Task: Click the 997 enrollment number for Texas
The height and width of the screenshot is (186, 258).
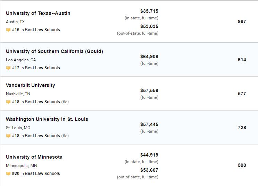Action: (242, 21)
